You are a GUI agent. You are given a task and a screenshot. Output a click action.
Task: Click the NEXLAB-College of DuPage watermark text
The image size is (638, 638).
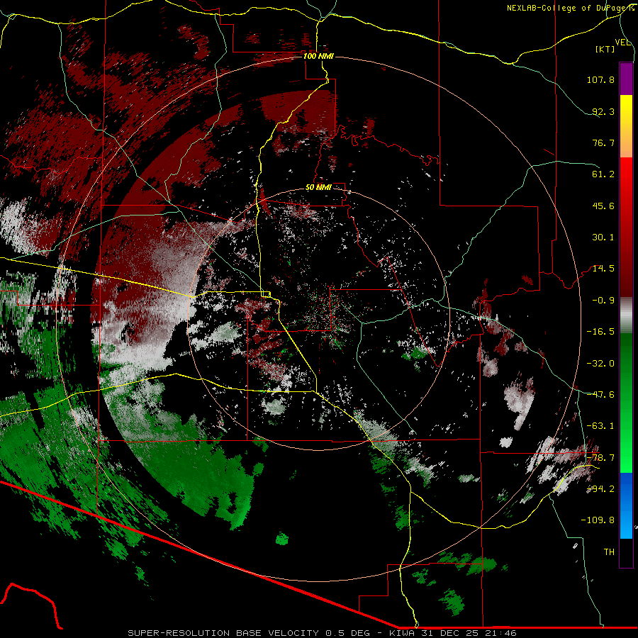point(571,8)
